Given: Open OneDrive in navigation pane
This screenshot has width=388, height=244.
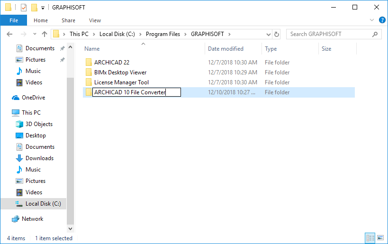Looking at the screenshot, I should [x=34, y=98].
